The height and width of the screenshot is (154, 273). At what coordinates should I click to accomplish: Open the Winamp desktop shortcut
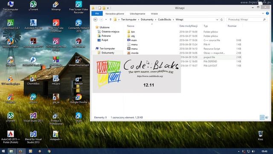pyautogui.click(x=56, y=6)
